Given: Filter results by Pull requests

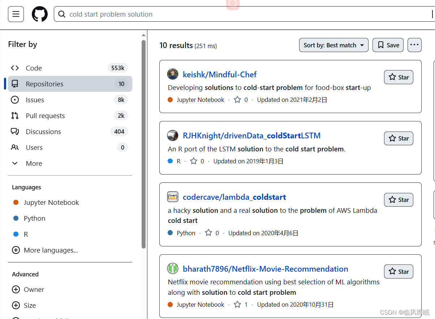Looking at the screenshot, I should (x=70, y=116).
